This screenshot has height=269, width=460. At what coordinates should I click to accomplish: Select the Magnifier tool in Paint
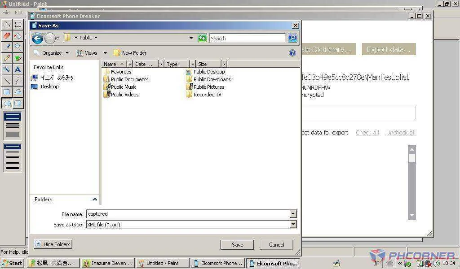tap(18, 47)
